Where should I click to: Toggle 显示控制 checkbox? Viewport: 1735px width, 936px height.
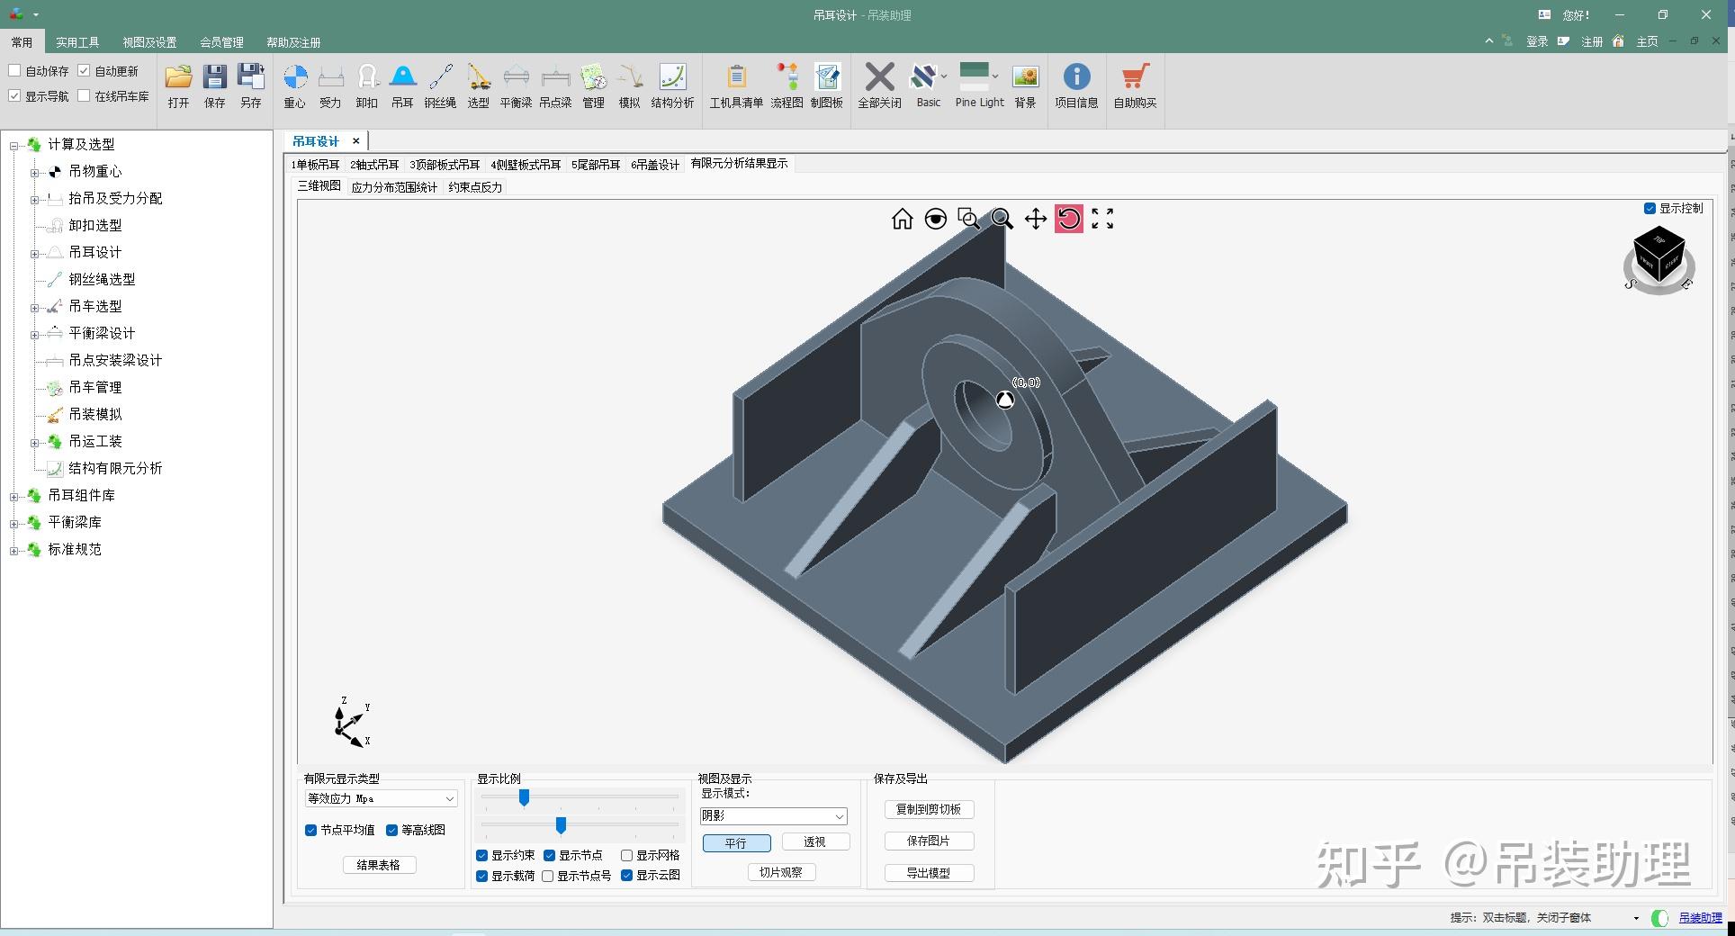pos(1650,208)
